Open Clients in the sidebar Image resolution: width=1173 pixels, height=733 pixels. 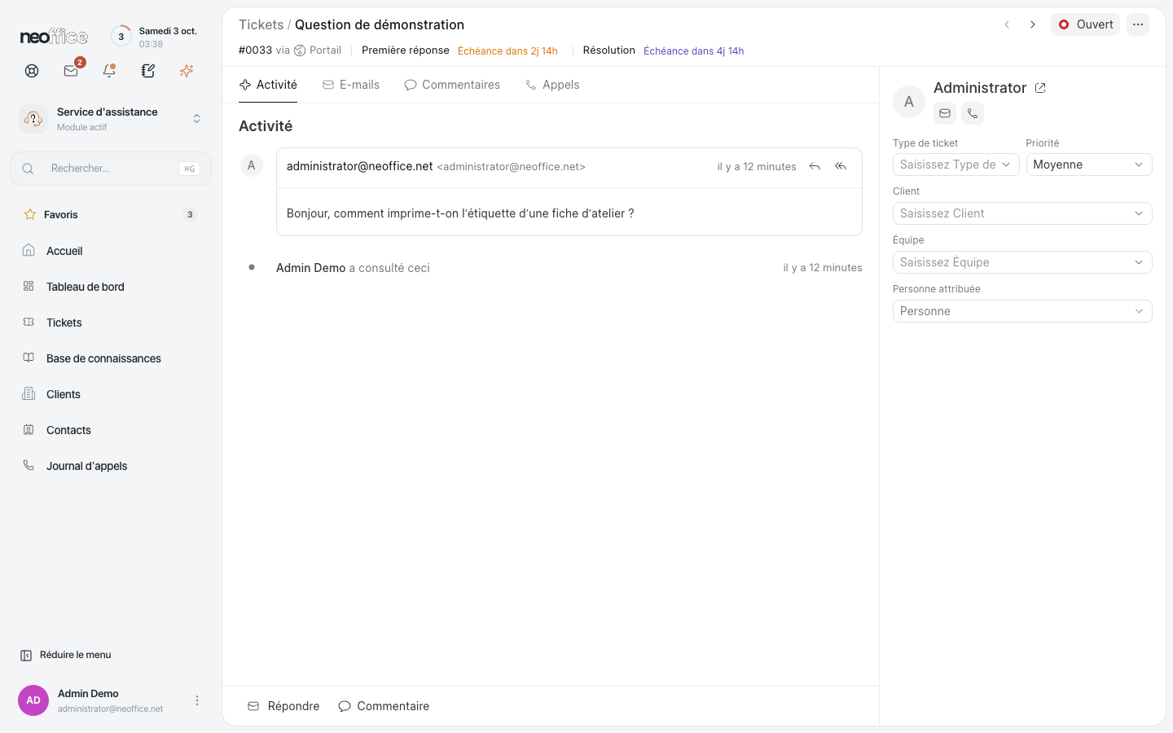point(111,394)
